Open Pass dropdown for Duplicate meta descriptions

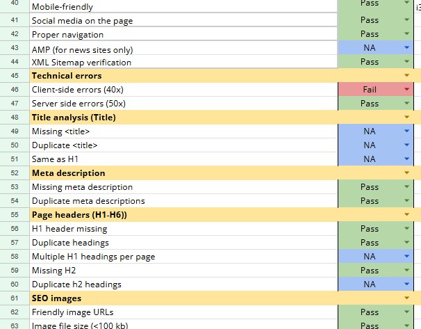(406, 201)
